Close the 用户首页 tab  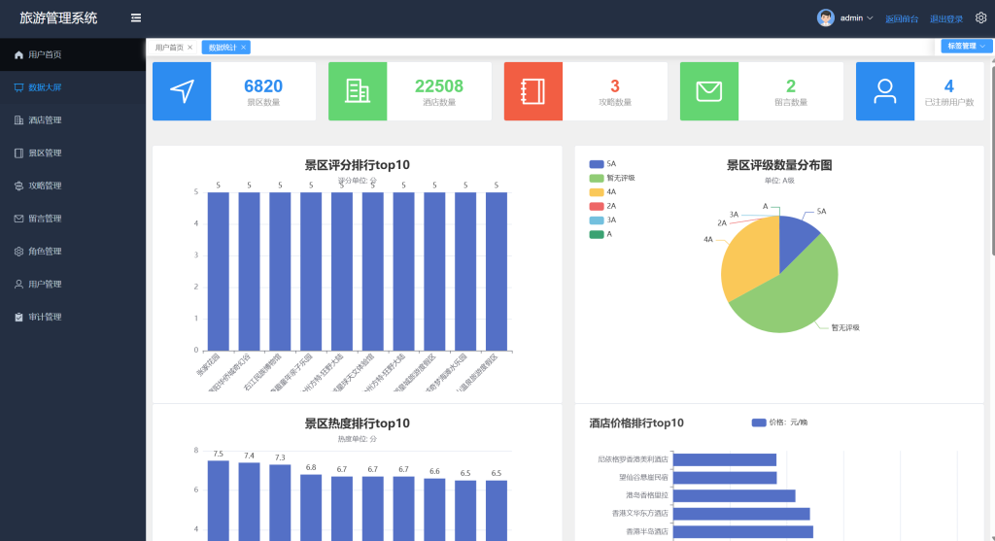(x=189, y=48)
